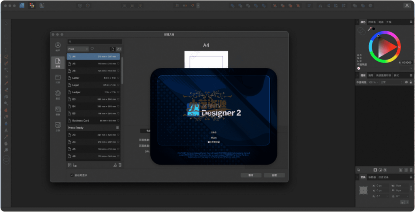
Task: Open the R rotation dropdown in Transform
Action: (388, 196)
